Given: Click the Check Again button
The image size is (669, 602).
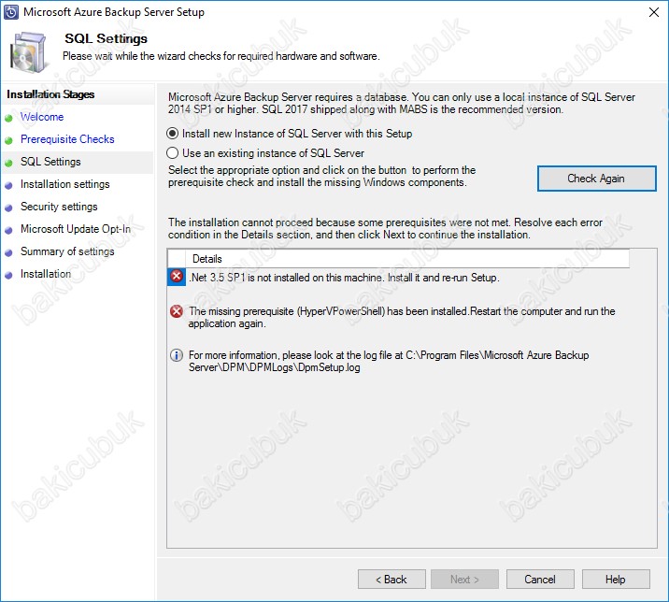Looking at the screenshot, I should pyautogui.click(x=596, y=179).
